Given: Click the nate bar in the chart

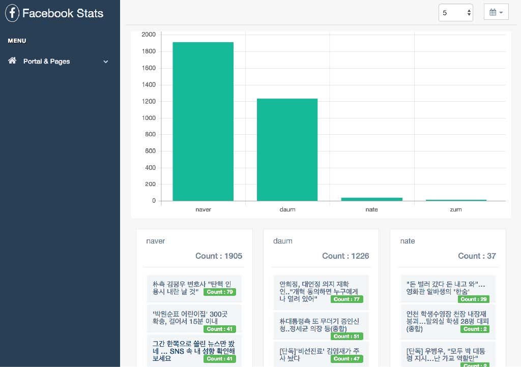Looking at the screenshot, I should pyautogui.click(x=372, y=199).
